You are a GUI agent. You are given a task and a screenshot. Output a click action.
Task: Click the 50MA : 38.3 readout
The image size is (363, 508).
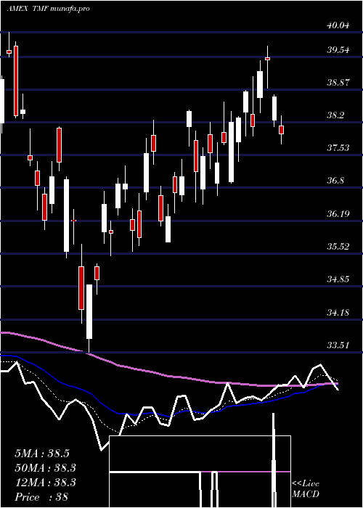[x=45, y=468]
